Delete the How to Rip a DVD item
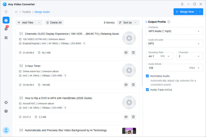 point(133,117)
